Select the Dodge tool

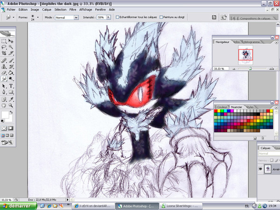tap(11, 78)
